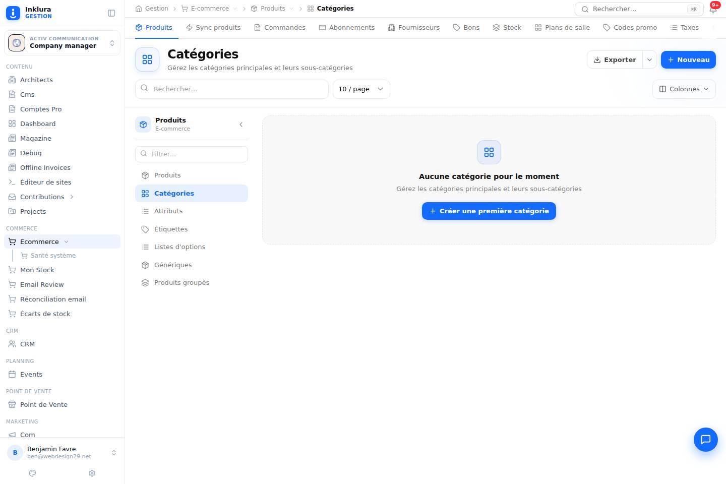This screenshot has width=726, height=484.
Task: Click the Inklura logo
Action: point(13,13)
